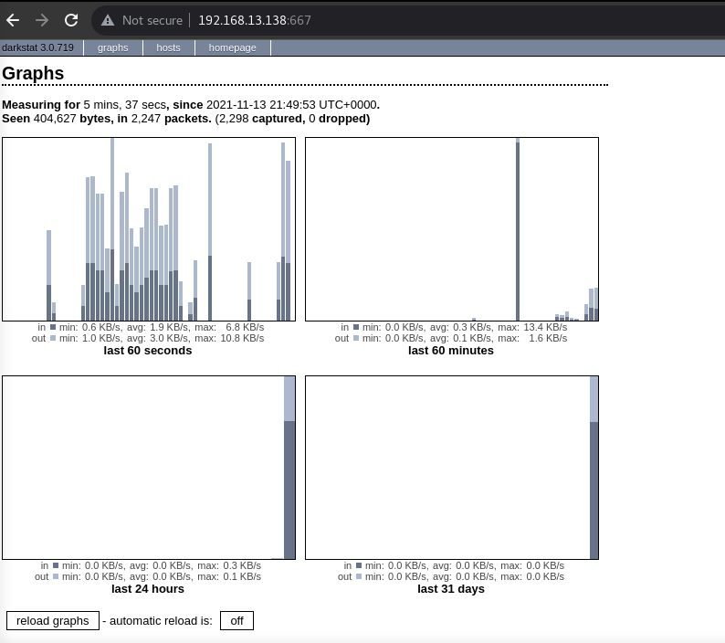Click the 'in' color swatch under last 24 hours
The height and width of the screenshot is (643, 725).
pyautogui.click(x=56, y=565)
